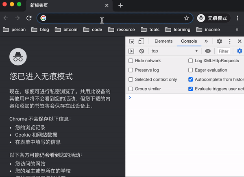
Task: Uncheck Autocomplete from history
Action: [x=190, y=80]
